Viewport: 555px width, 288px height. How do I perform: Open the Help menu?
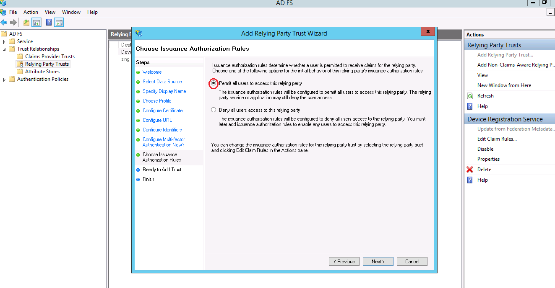point(92,12)
